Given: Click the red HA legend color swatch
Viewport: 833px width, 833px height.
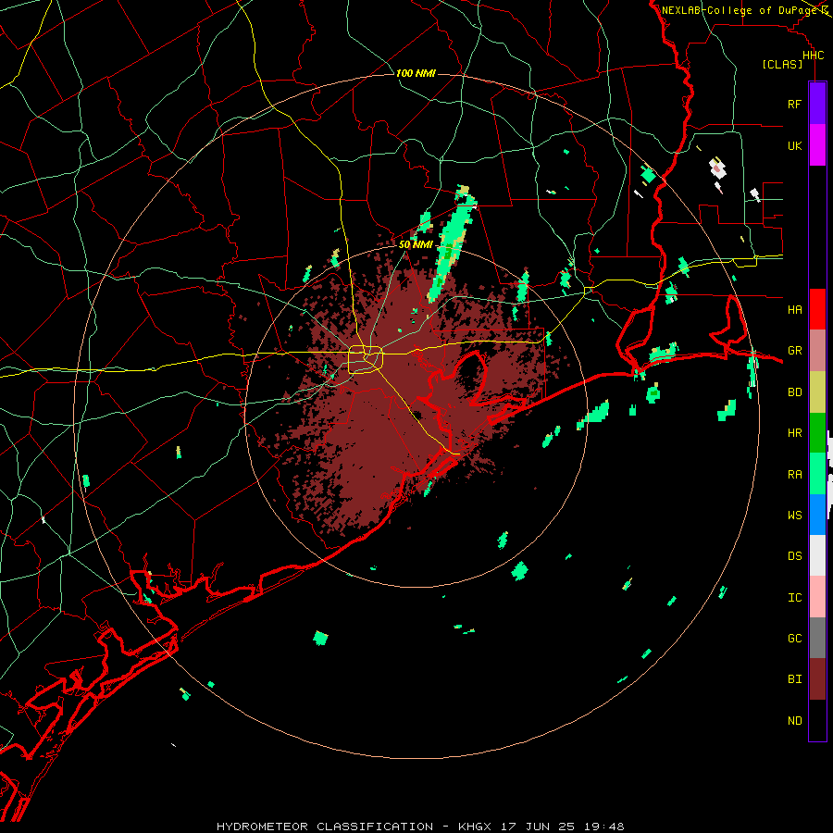Looking at the screenshot, I should [817, 309].
